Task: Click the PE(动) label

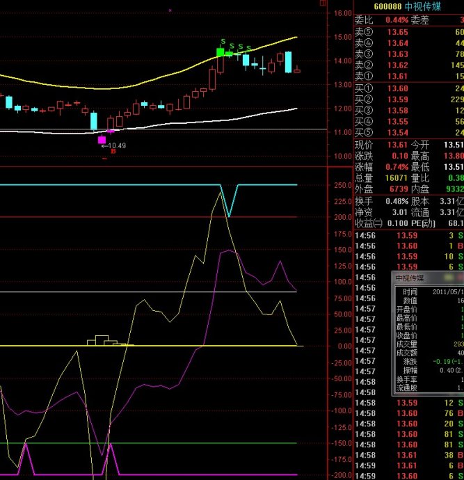Action: point(423,223)
